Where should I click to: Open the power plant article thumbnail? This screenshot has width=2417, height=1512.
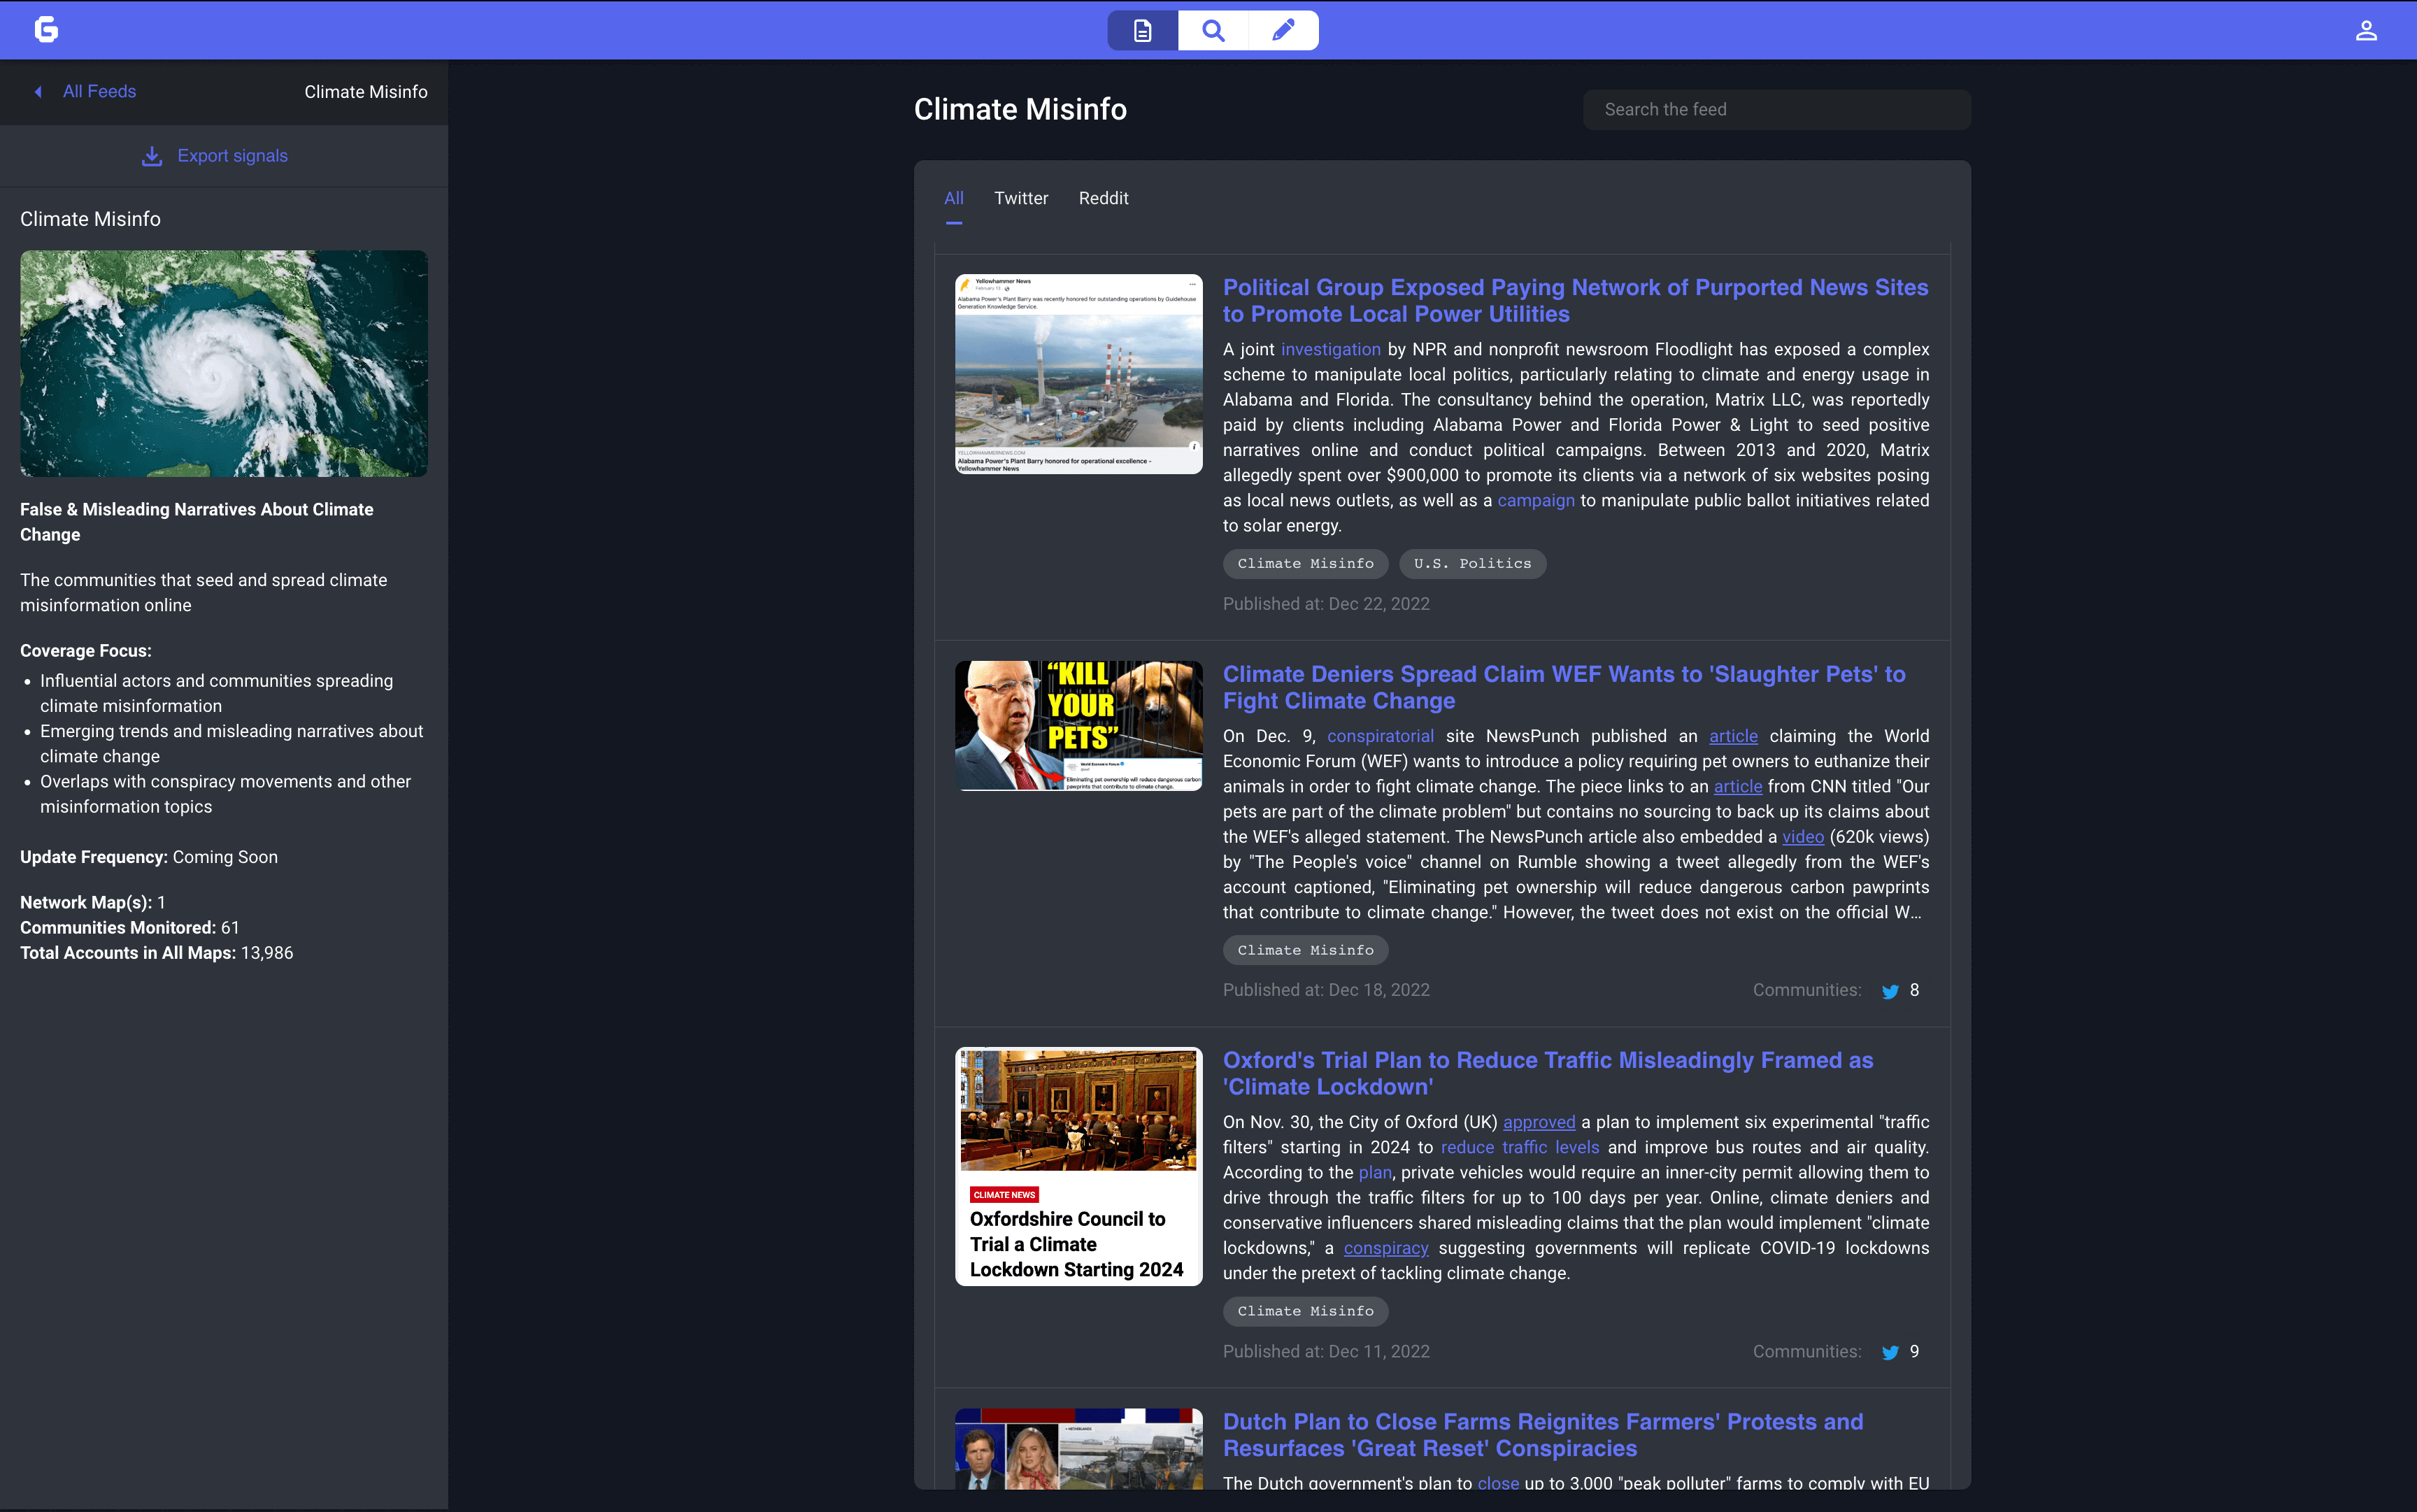pyautogui.click(x=1078, y=374)
